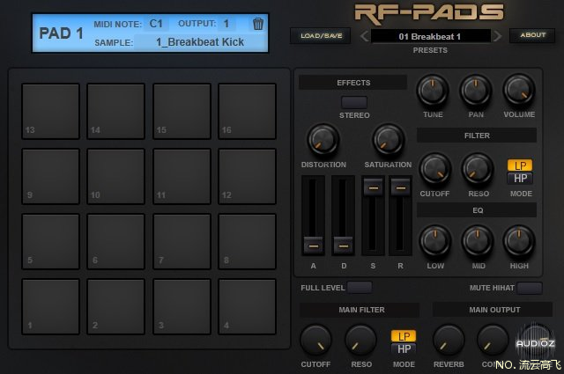Click the PRESETS label
Image resolution: width=564 pixels, height=374 pixels.
pyautogui.click(x=430, y=50)
